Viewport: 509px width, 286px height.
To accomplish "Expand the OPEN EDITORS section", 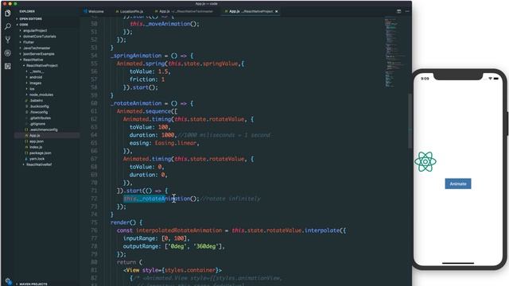I will pos(30,19).
